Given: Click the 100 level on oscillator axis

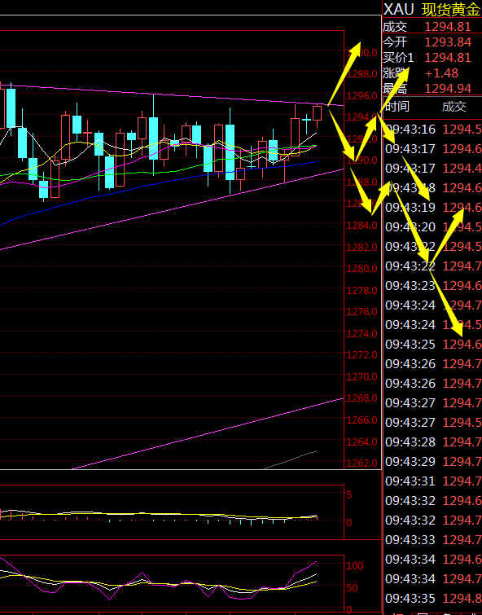Looking at the screenshot, I should coord(355,565).
